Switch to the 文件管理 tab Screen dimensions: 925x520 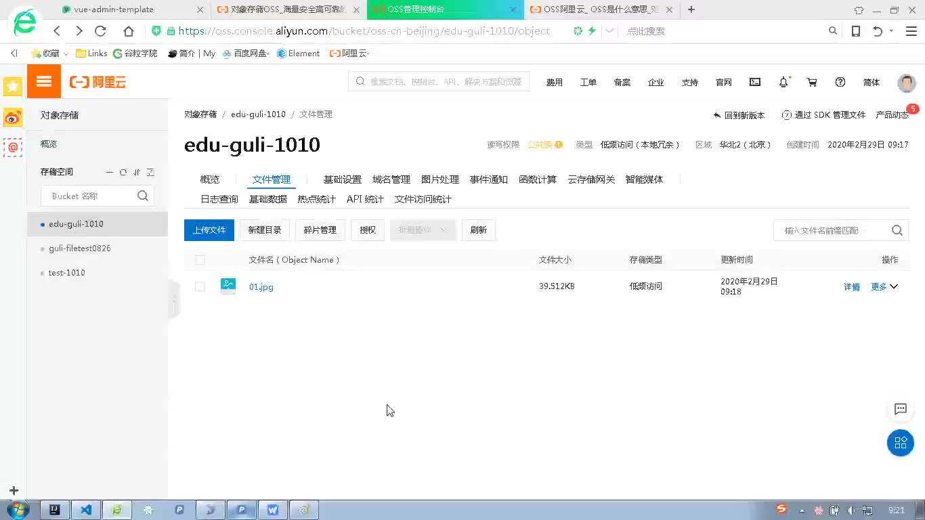click(272, 179)
